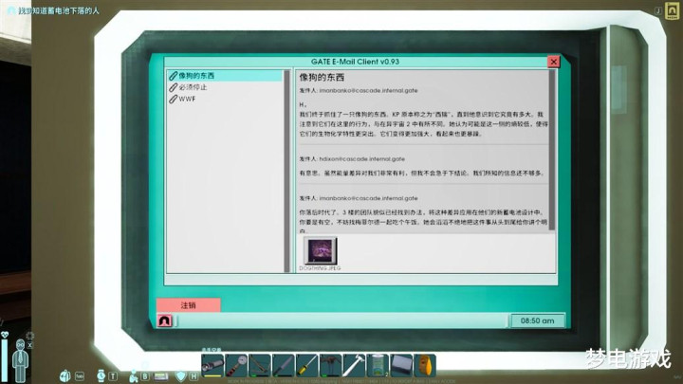Click the B key hint button
Image resolution: width=683 pixels, height=384 pixels.
[x=145, y=376]
